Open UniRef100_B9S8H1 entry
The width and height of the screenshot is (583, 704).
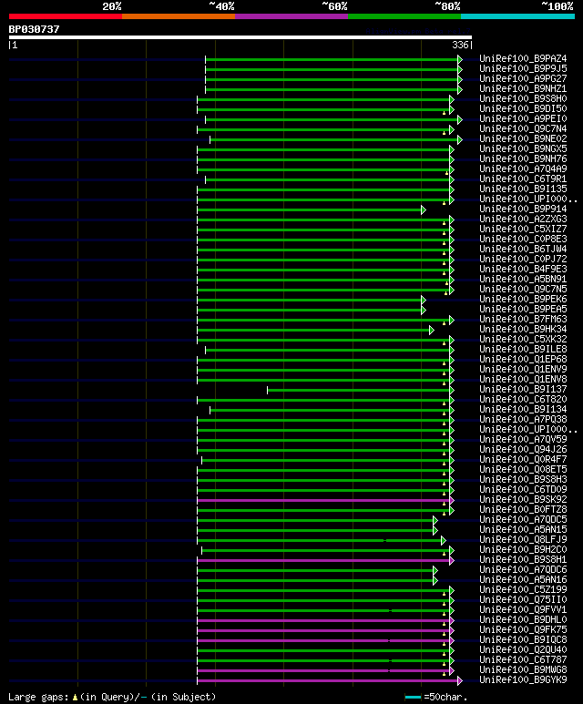523,560
